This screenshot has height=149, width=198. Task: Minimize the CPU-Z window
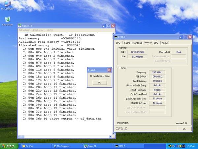click(x=181, y=37)
